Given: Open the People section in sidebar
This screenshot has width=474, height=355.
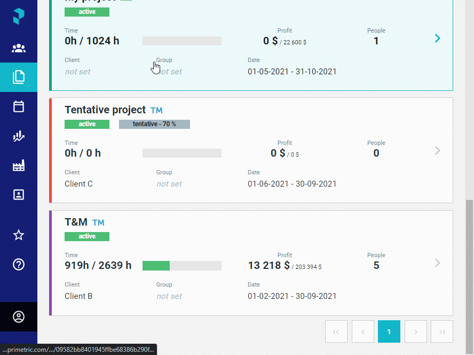Looking at the screenshot, I should (x=19, y=48).
